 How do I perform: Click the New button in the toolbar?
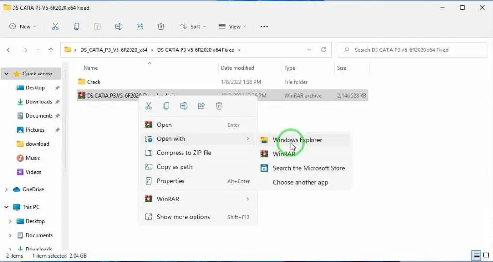tap(21, 26)
